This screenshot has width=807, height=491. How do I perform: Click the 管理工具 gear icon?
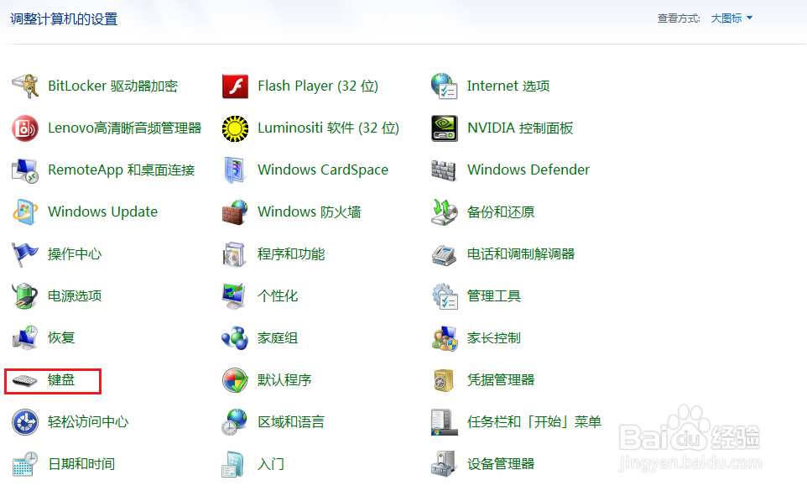[x=444, y=296]
